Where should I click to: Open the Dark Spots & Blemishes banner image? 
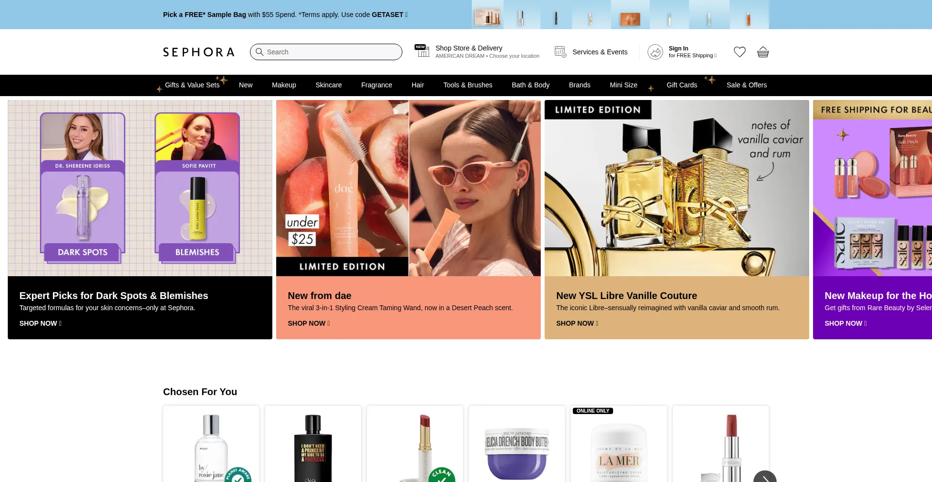coord(140,188)
